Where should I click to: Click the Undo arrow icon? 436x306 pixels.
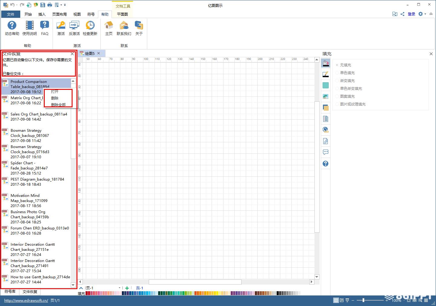(12, 5)
